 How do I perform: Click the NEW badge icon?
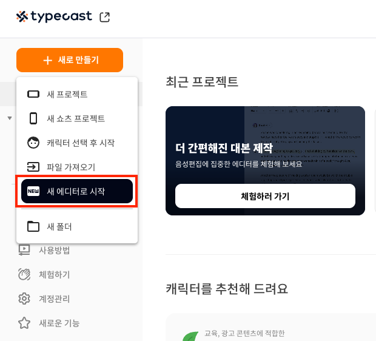(x=33, y=191)
